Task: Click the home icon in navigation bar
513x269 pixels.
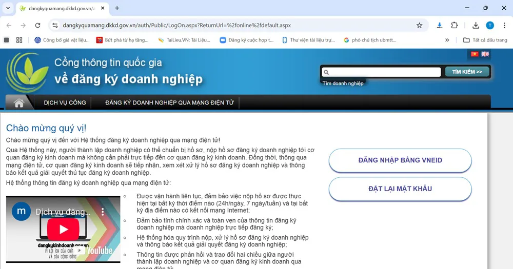Action: [x=19, y=103]
